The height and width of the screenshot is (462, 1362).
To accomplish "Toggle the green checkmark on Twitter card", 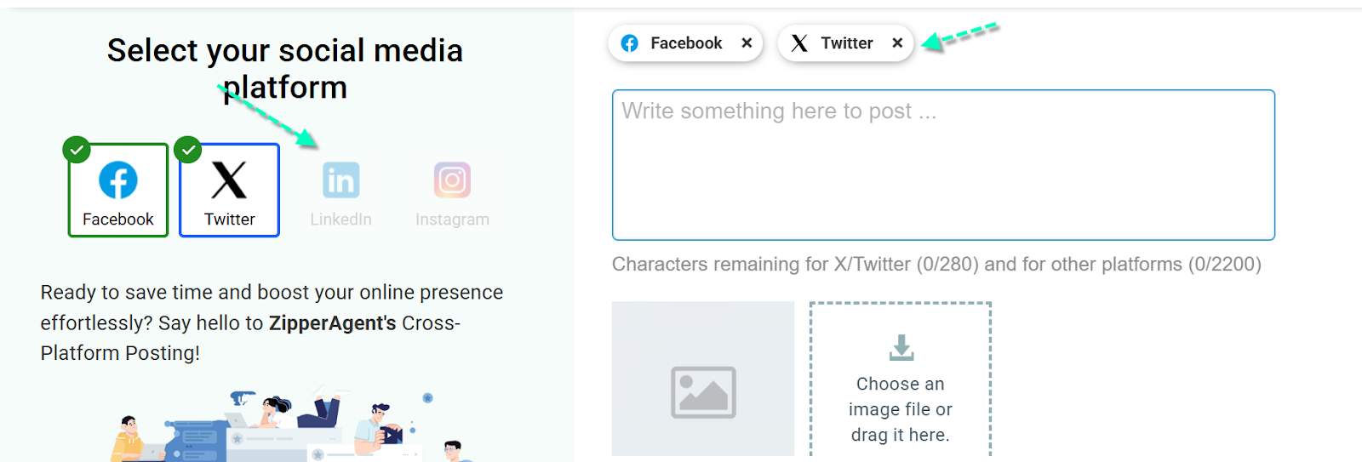I will [x=187, y=151].
